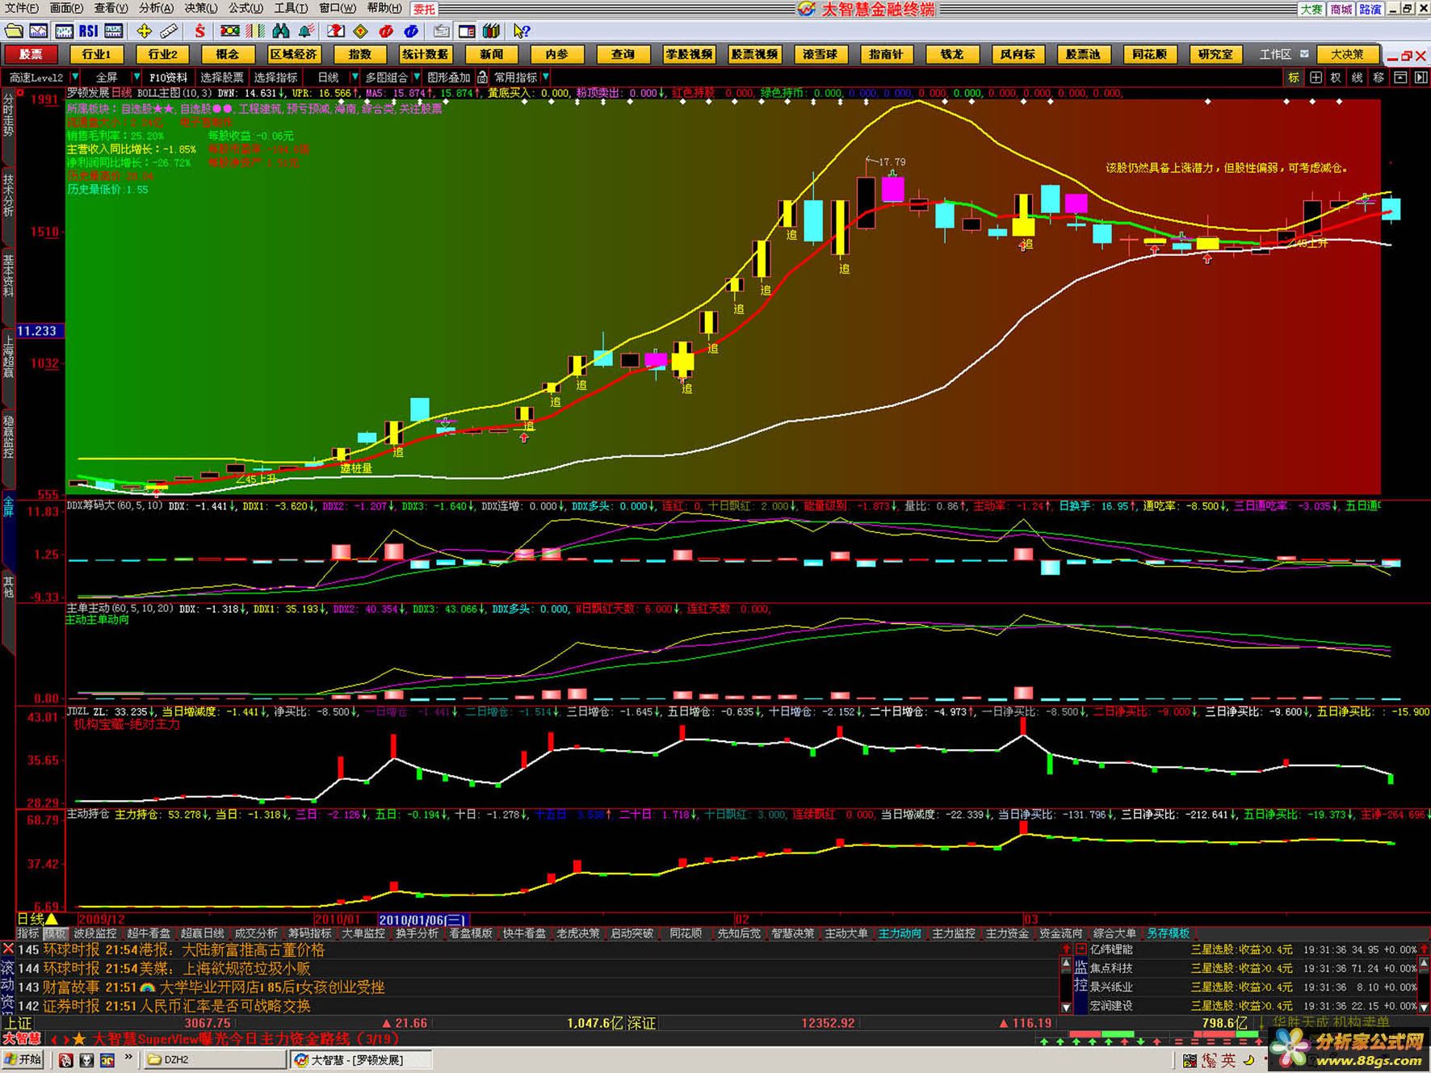Select the ruler measurement tool icon
Viewport: 1431px width, 1073px height.
(x=169, y=31)
